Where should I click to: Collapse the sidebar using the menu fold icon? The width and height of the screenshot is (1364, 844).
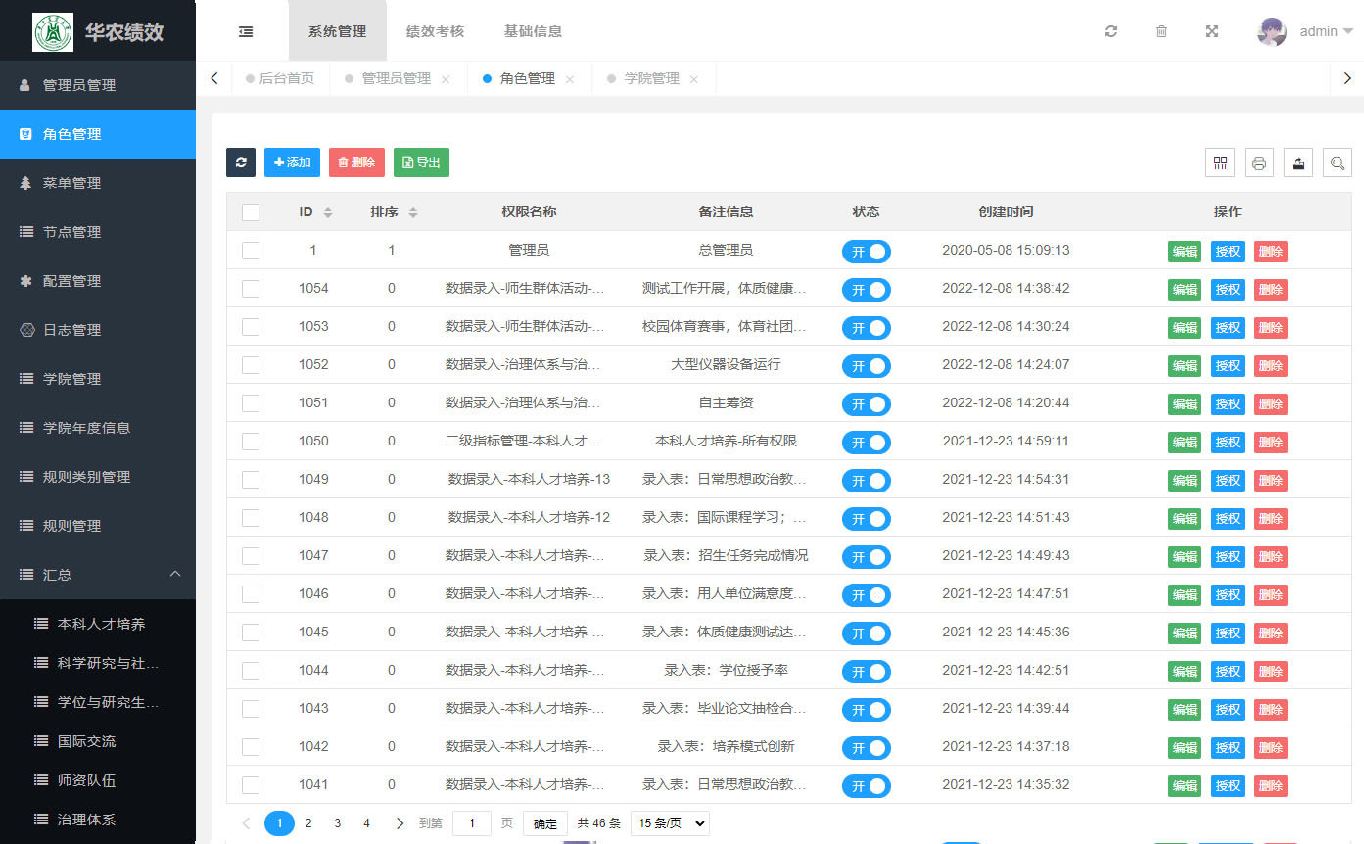[x=246, y=31]
